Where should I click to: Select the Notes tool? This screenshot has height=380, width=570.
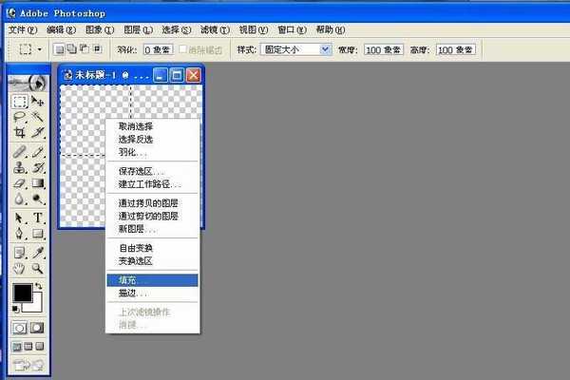(x=20, y=253)
